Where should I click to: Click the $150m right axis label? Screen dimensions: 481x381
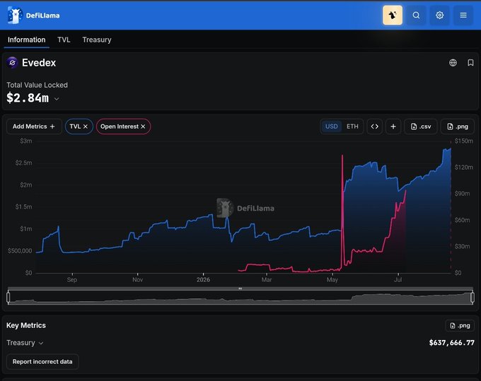(463, 141)
